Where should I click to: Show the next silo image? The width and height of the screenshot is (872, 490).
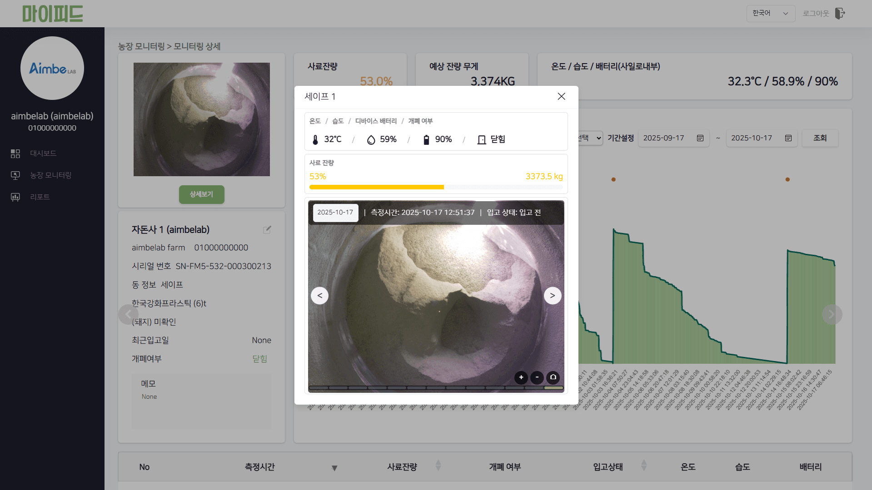[x=553, y=296]
